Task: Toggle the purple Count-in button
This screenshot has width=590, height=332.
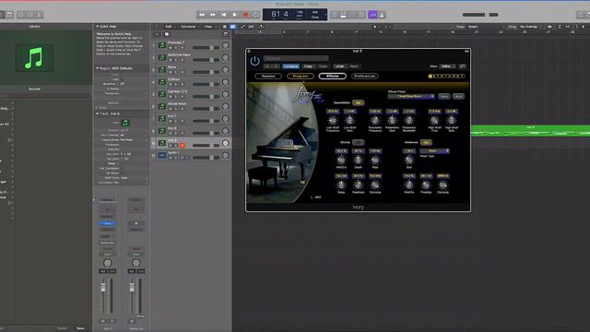Action: click(372, 15)
